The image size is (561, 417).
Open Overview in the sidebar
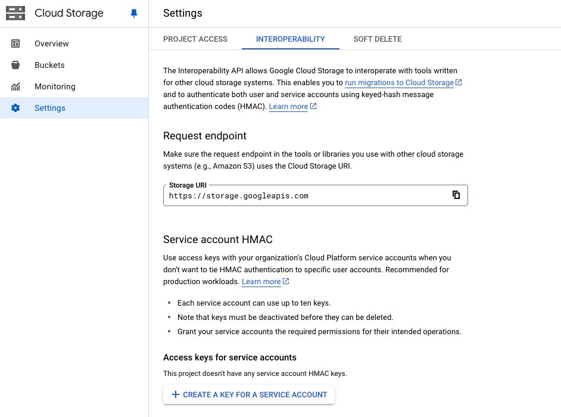[74, 43]
